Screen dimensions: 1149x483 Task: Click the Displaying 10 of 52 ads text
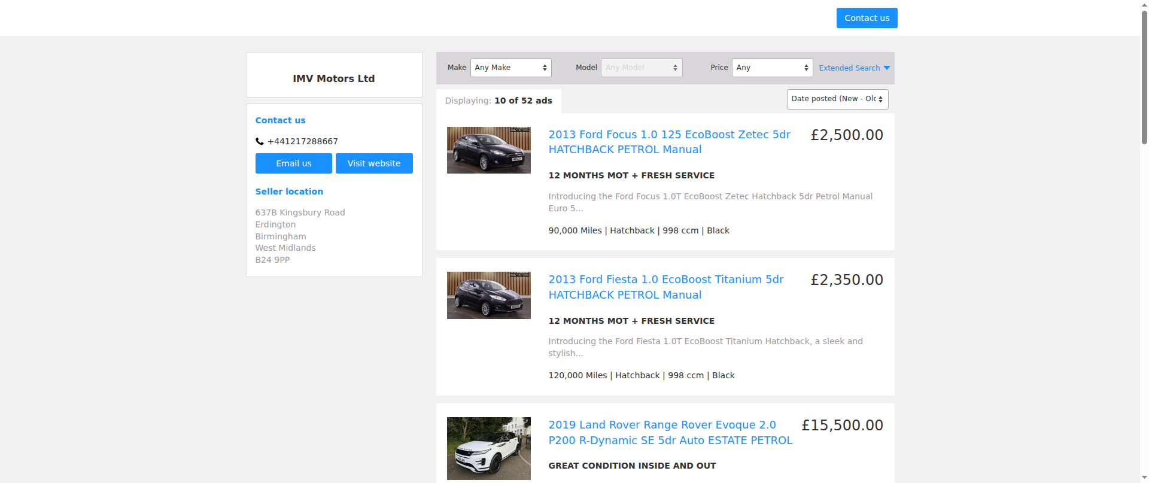coord(498,101)
